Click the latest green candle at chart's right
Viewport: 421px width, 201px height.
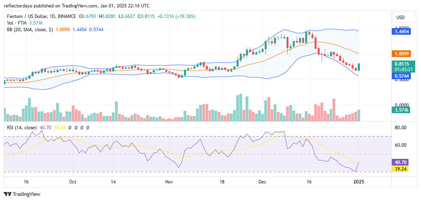(359, 67)
